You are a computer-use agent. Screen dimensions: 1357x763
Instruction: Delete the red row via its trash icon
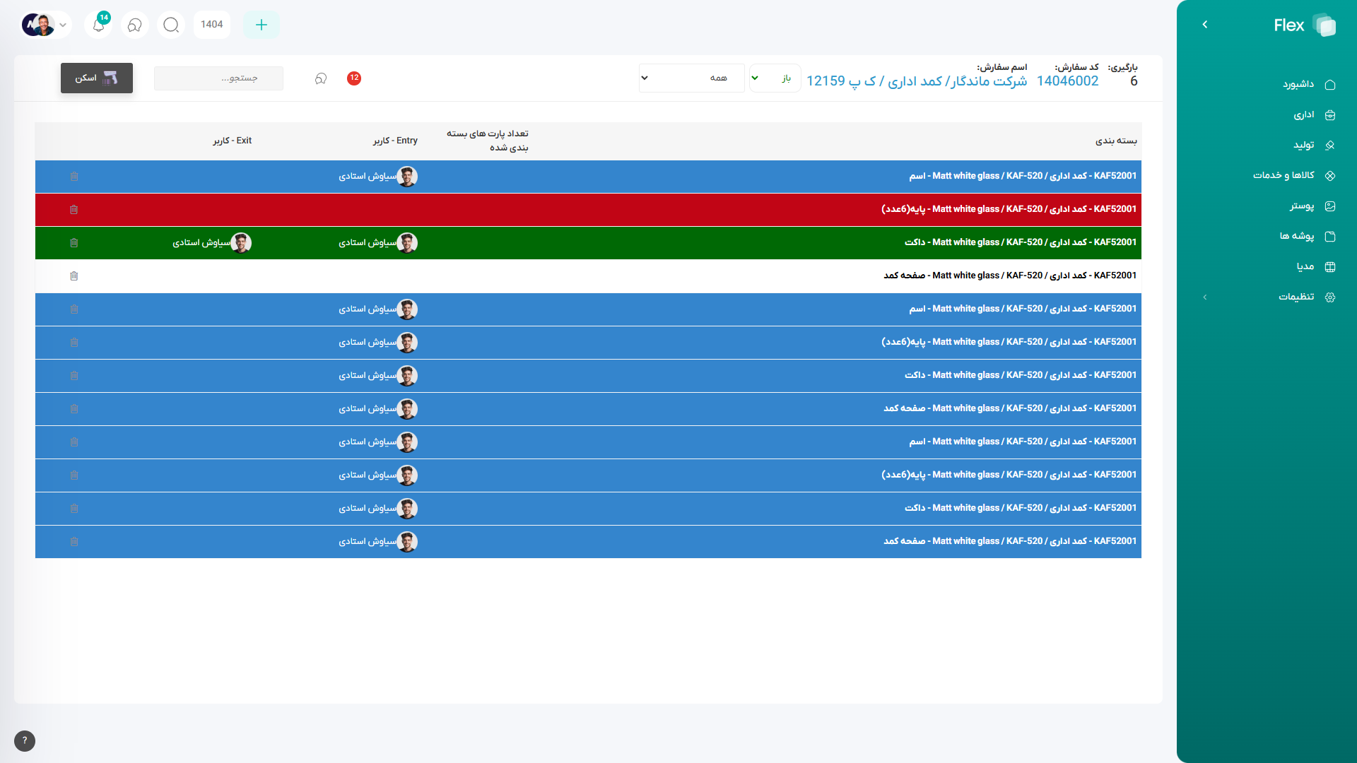pos(74,210)
